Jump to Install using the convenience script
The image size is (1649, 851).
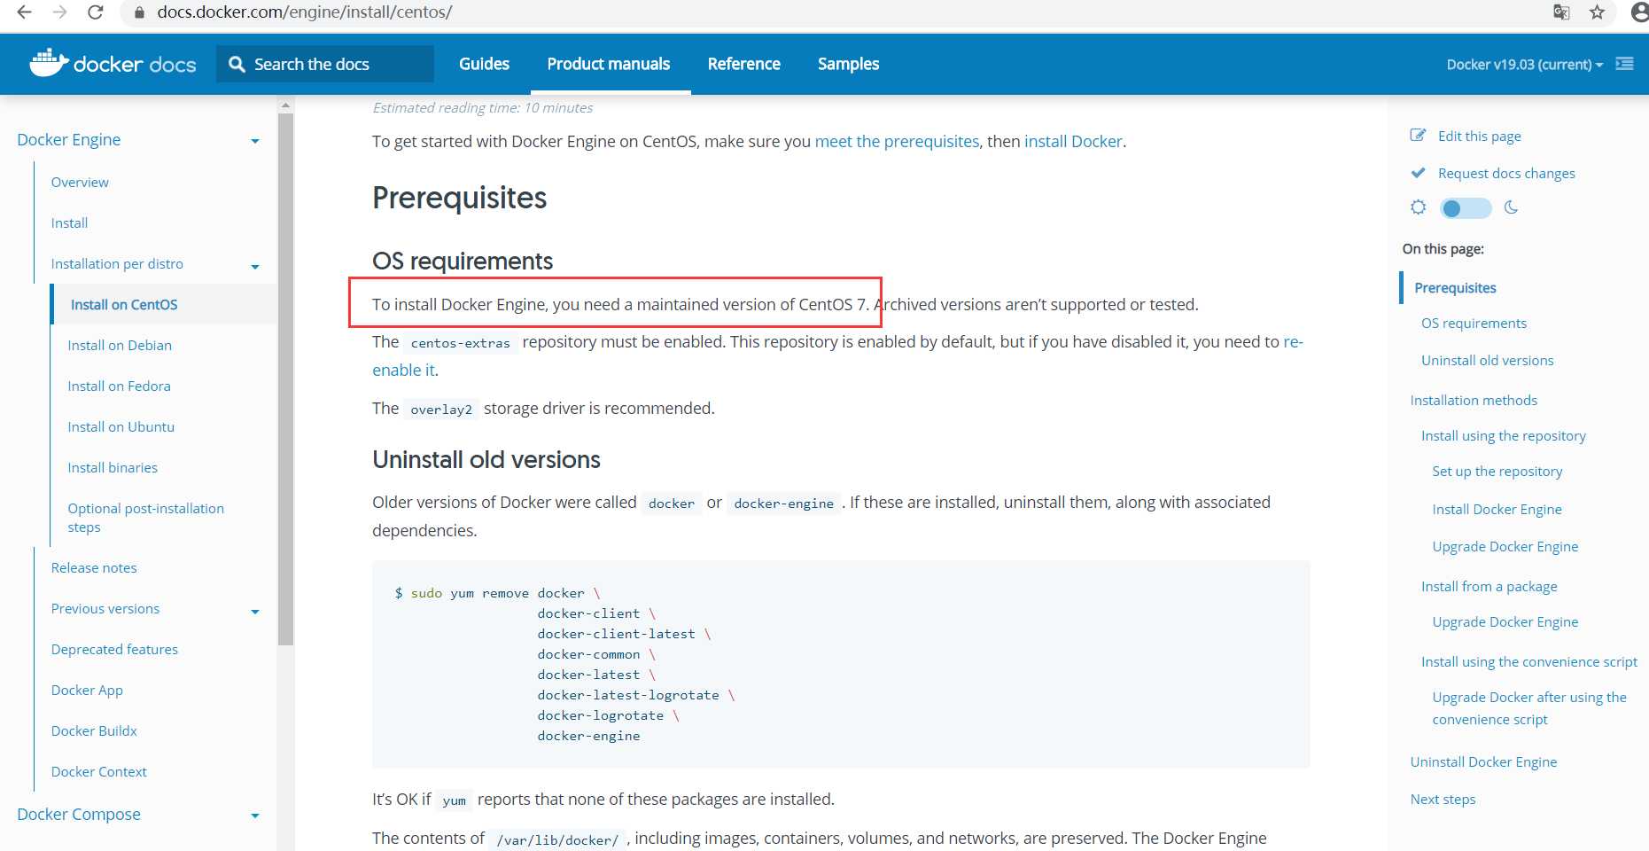tap(1528, 661)
